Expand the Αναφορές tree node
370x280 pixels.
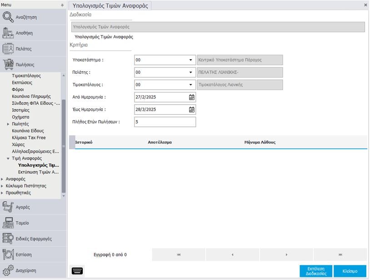(x=2, y=179)
